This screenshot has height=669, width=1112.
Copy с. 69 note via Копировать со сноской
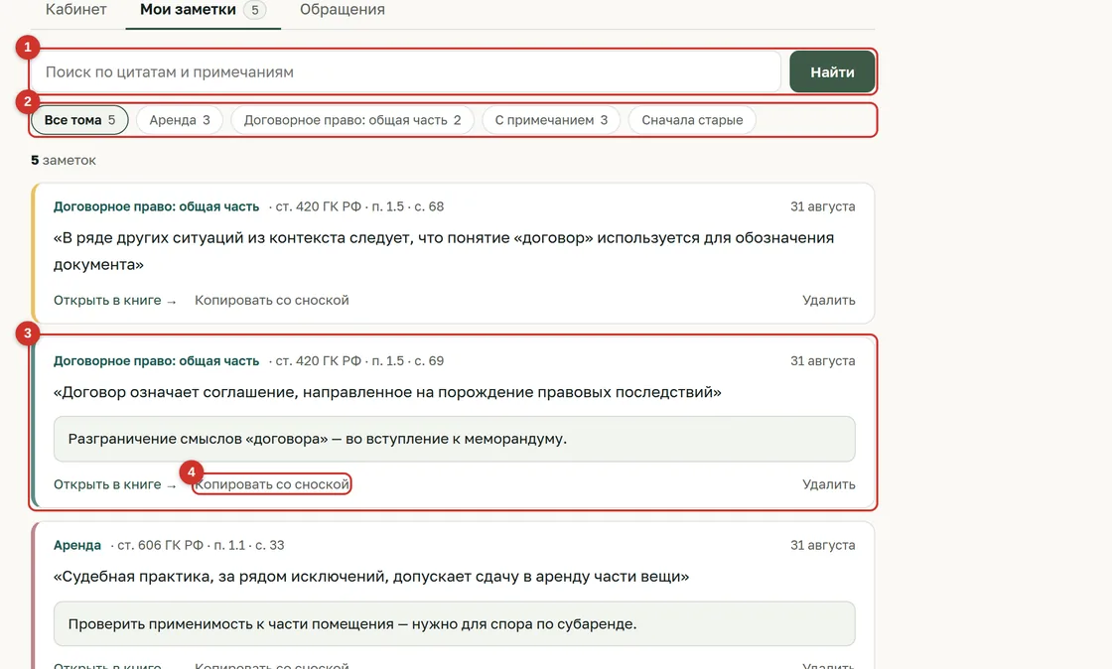(272, 484)
